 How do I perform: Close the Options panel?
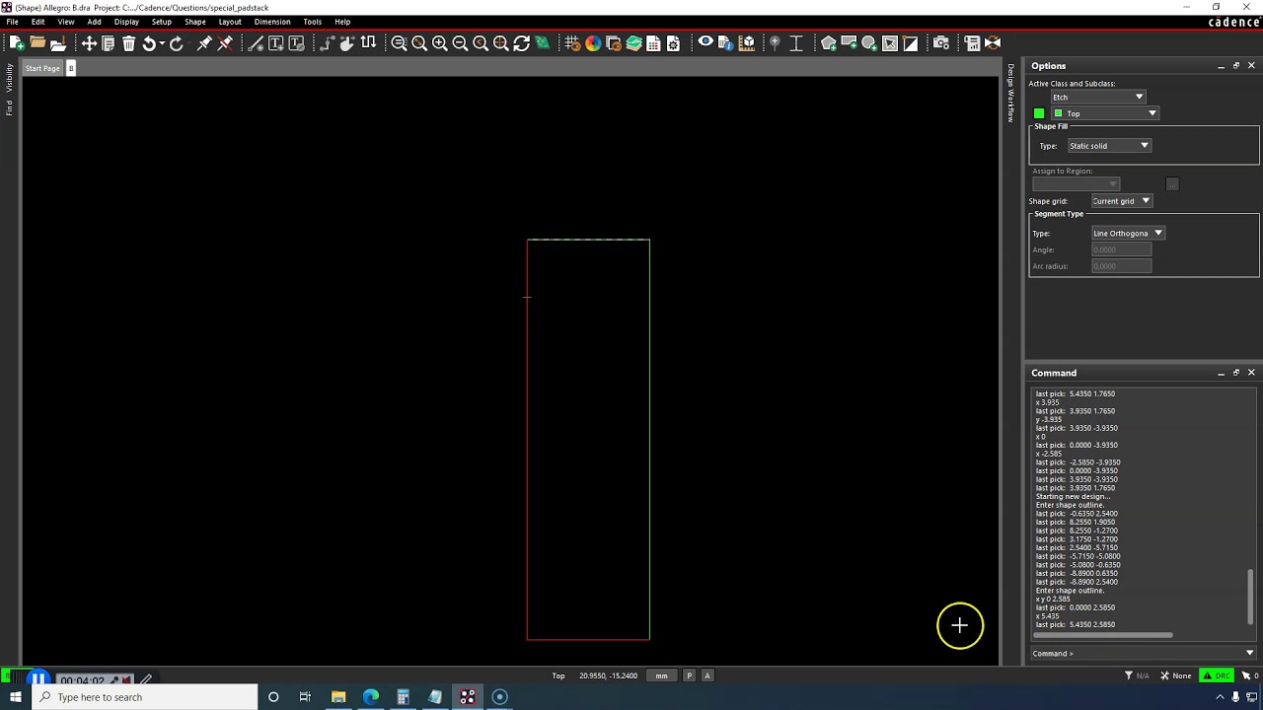click(x=1251, y=66)
